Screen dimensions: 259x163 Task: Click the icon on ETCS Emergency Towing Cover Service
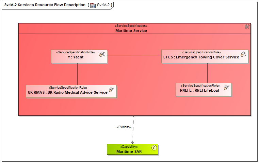(x=243, y=54)
